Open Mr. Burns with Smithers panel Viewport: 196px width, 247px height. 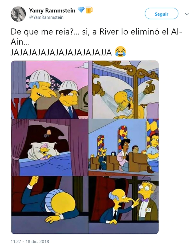(x=124, y=205)
